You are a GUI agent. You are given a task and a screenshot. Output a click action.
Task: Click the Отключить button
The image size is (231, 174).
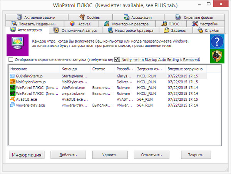tap(151, 155)
